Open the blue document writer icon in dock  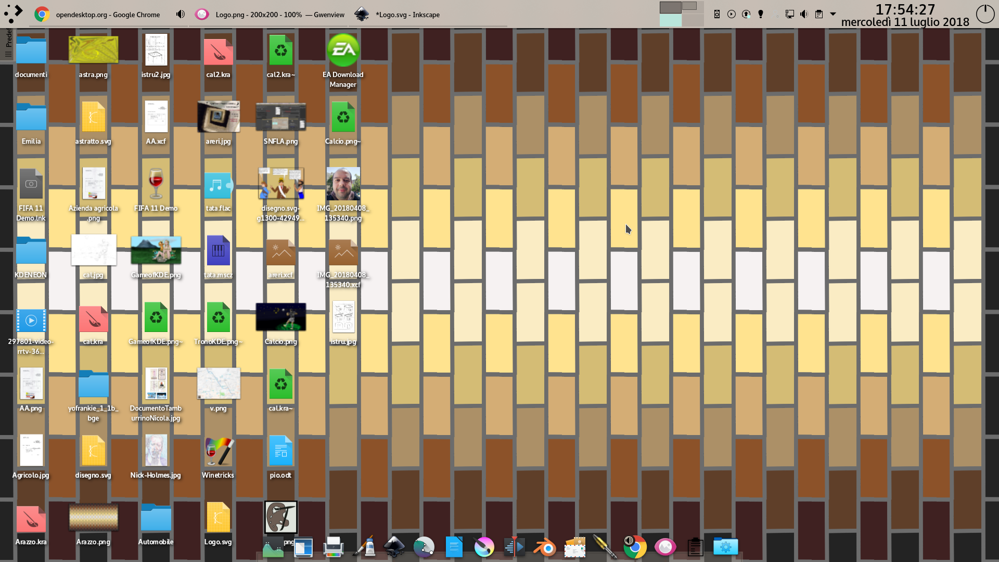454,547
